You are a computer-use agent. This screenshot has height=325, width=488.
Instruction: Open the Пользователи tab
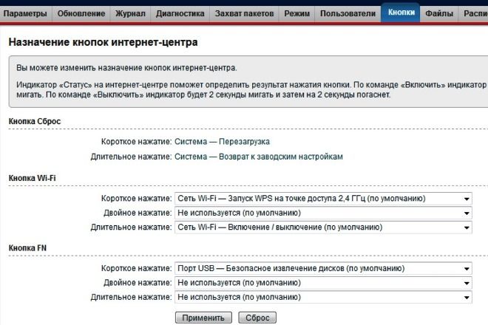click(348, 14)
